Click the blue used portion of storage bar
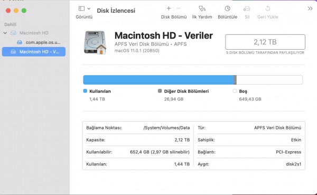This screenshot has width=317, height=195. tap(158, 80)
